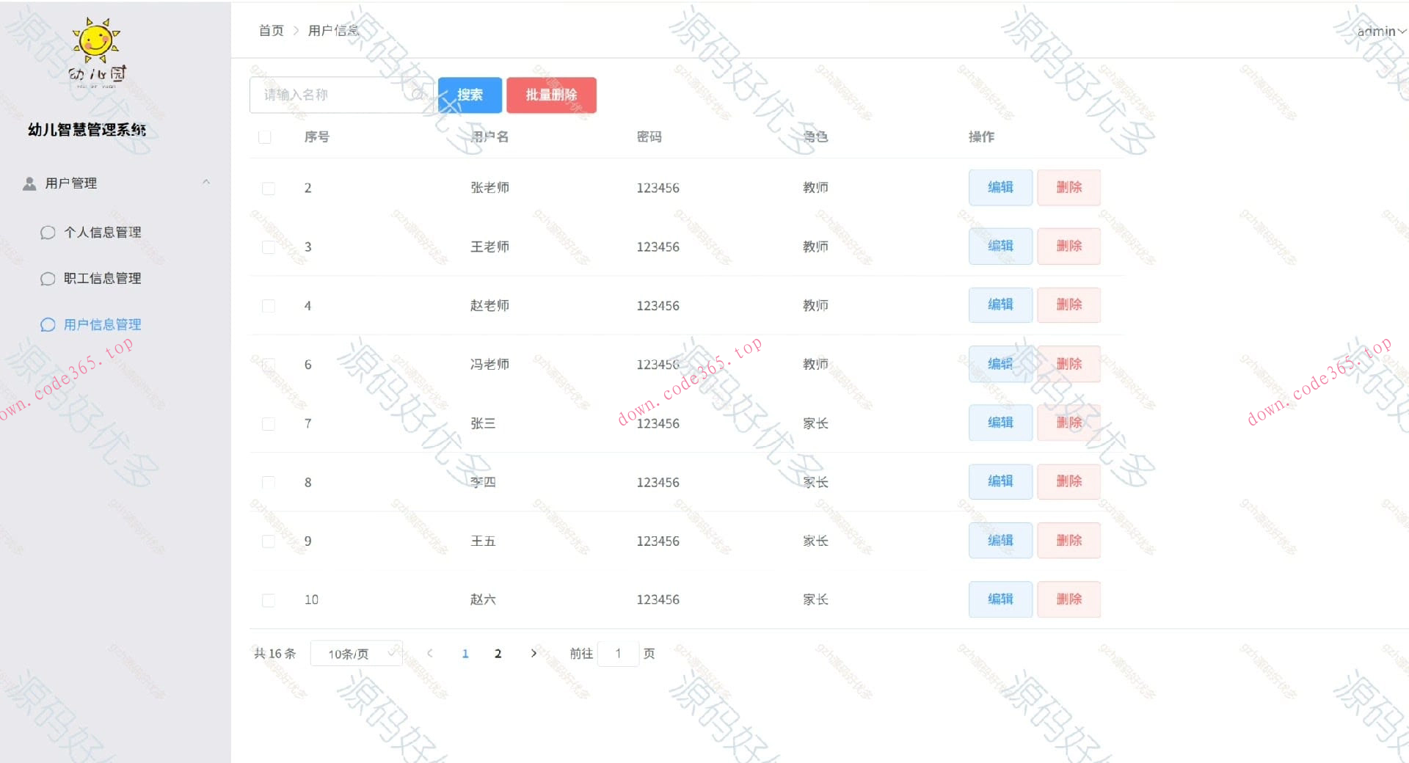The image size is (1409, 763).
Task: Select the user icon beside 用户管理
Action: pyautogui.click(x=29, y=183)
